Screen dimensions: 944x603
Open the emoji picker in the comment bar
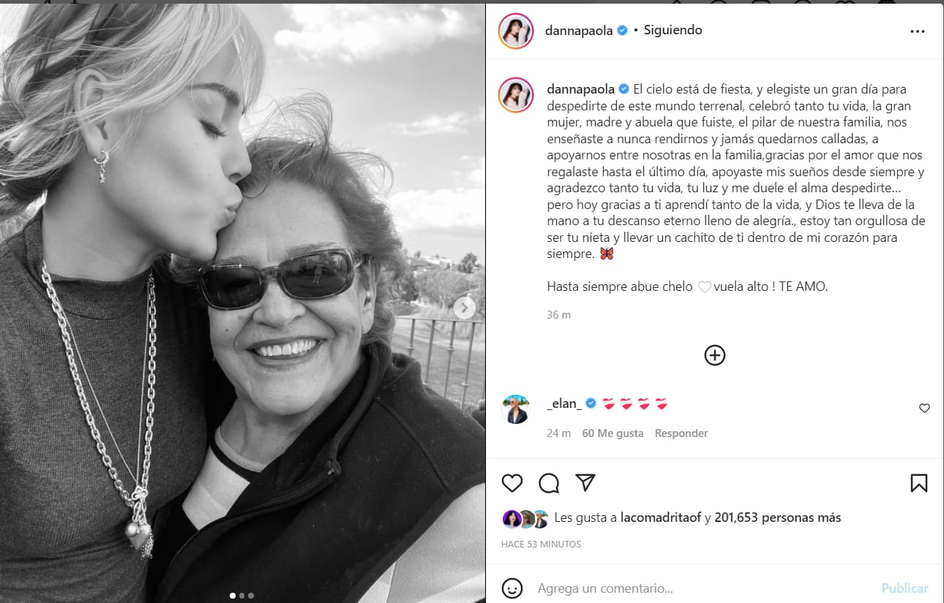pos(513,588)
